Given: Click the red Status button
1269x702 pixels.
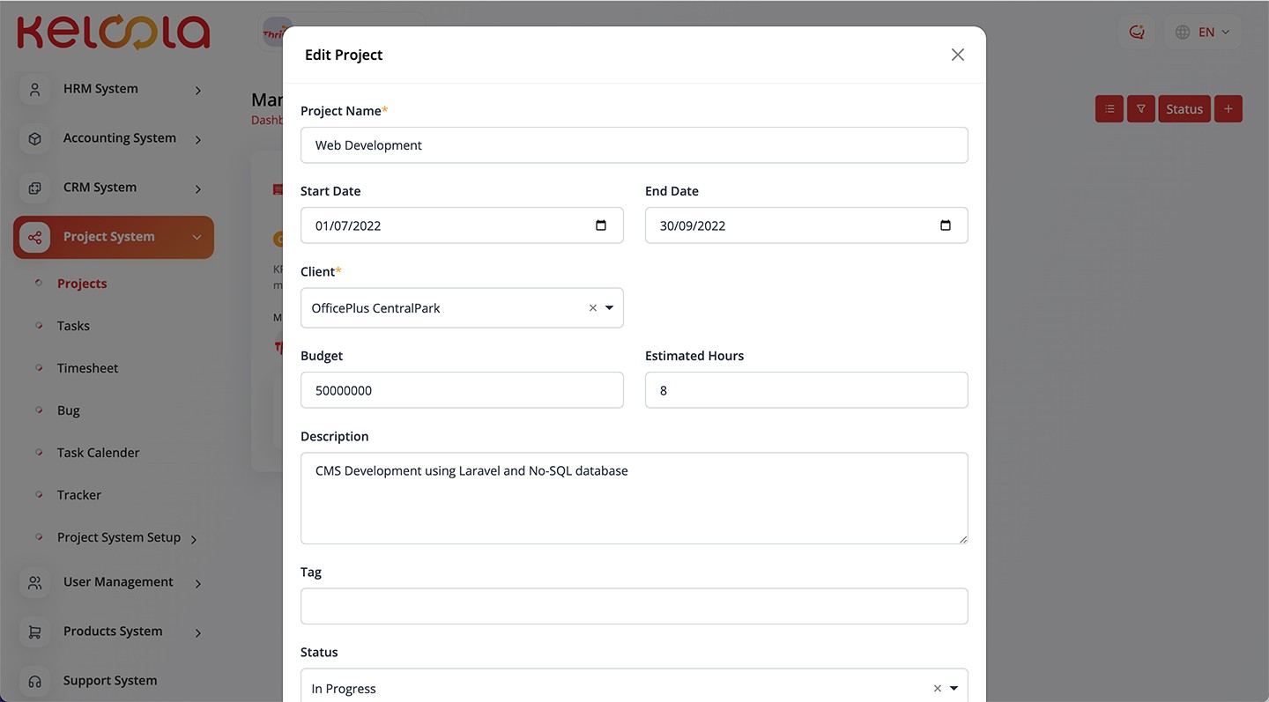Looking at the screenshot, I should [x=1184, y=109].
